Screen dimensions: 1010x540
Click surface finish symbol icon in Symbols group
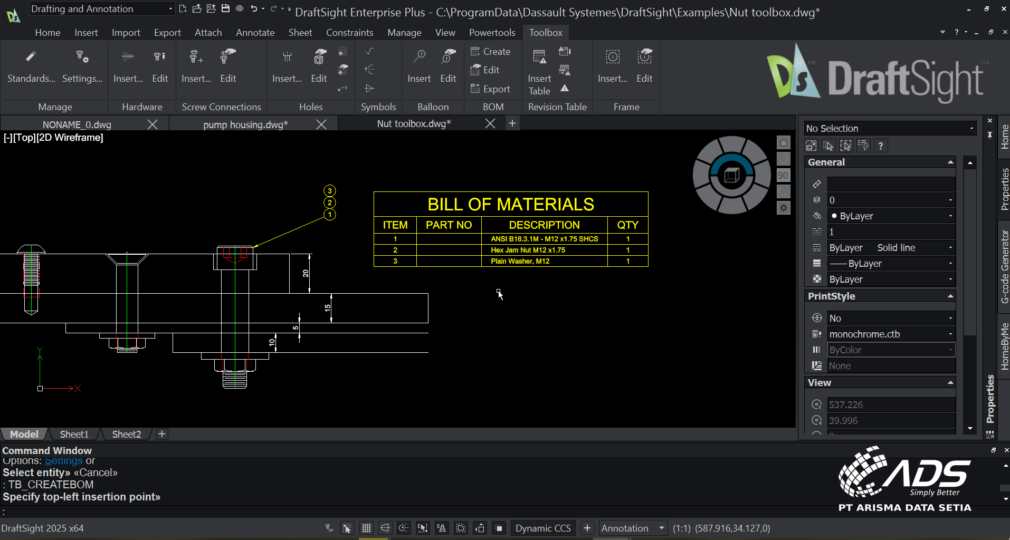(370, 51)
